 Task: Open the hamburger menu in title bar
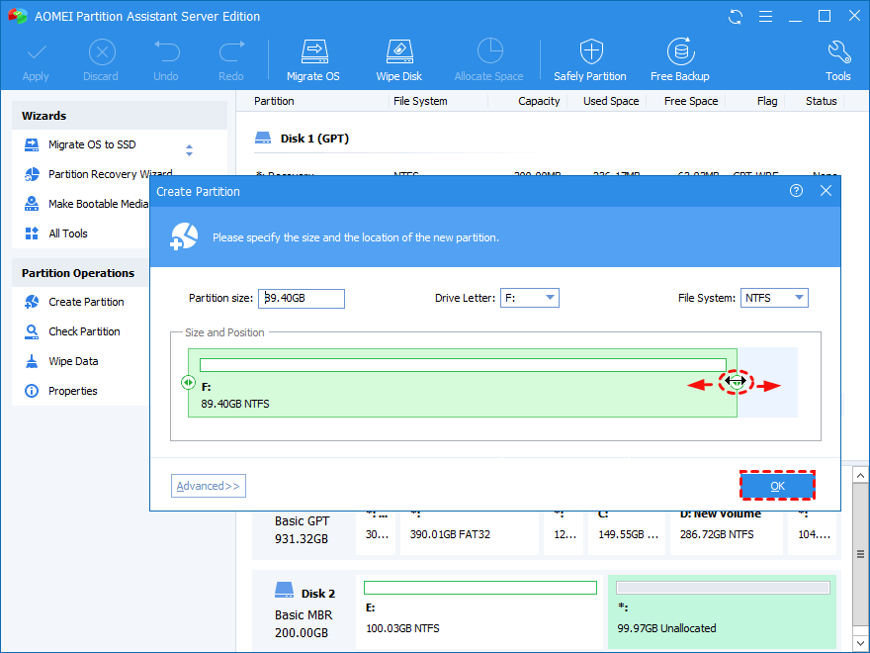pyautogui.click(x=765, y=17)
